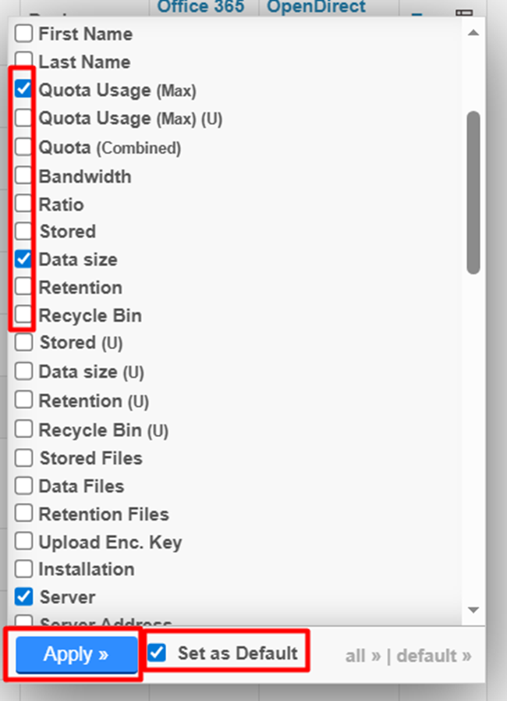Check the Last Name column checkbox

pos(24,61)
